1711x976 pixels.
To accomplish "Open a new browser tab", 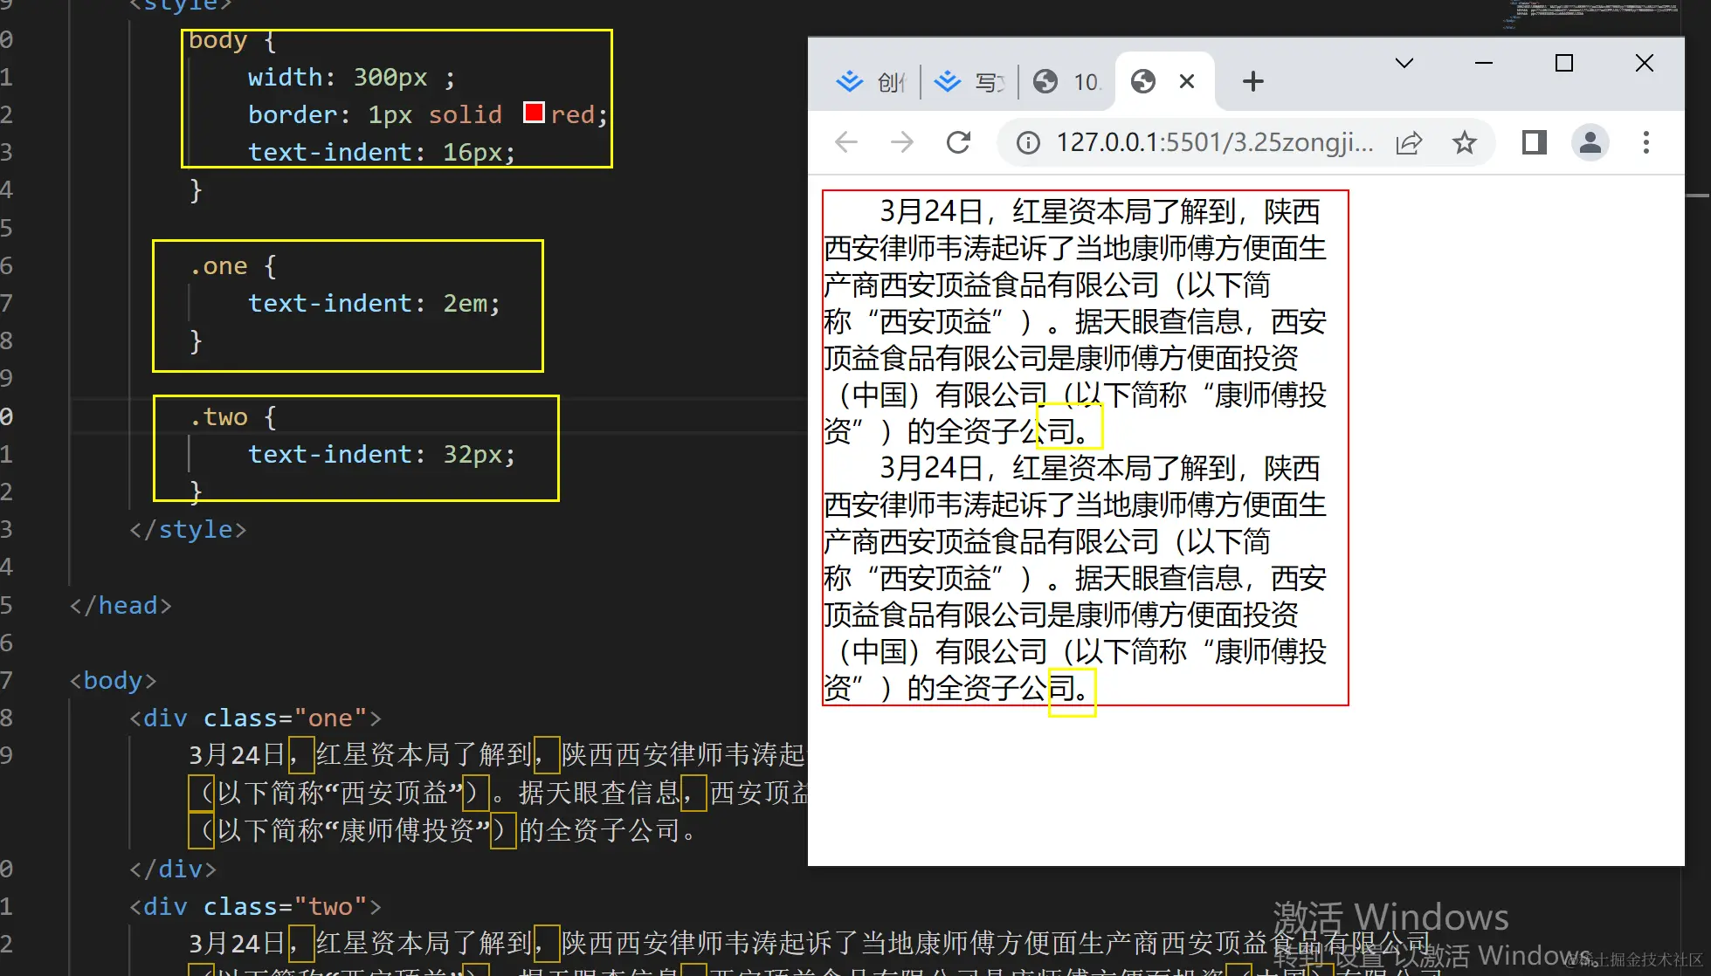I will [x=1252, y=82].
